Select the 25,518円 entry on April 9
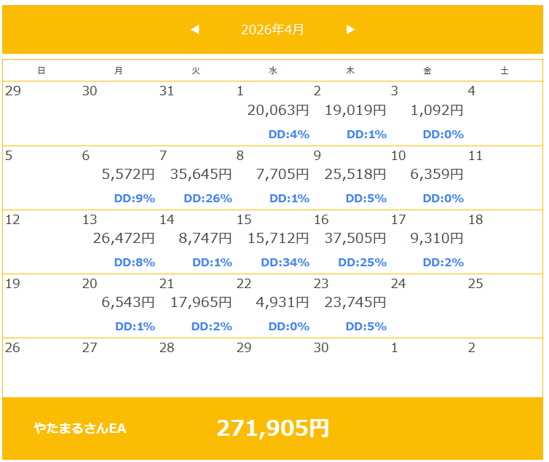Viewport: 549px width, 462px height. (x=355, y=174)
